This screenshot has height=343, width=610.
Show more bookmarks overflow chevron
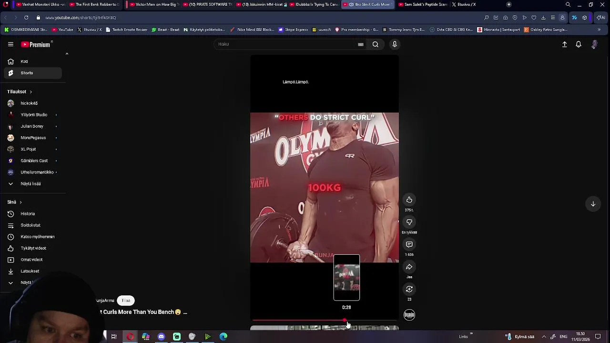599,30
